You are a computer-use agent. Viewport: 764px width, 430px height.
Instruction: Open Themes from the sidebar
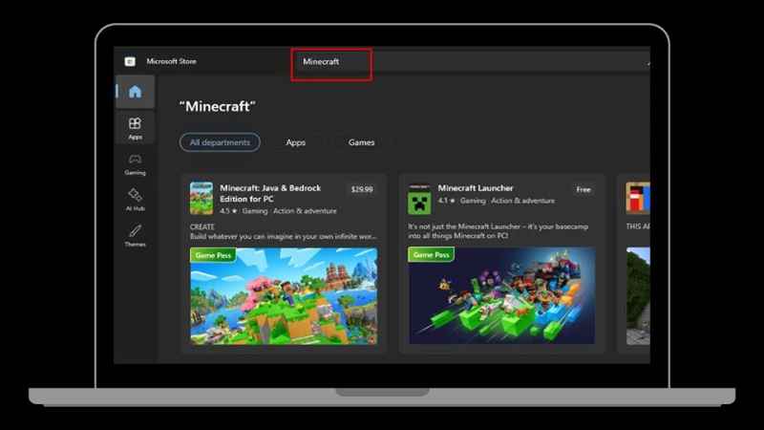[x=135, y=235]
